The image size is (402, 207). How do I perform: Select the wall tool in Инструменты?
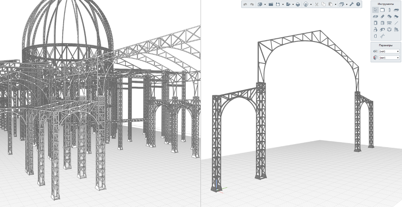pos(382,10)
